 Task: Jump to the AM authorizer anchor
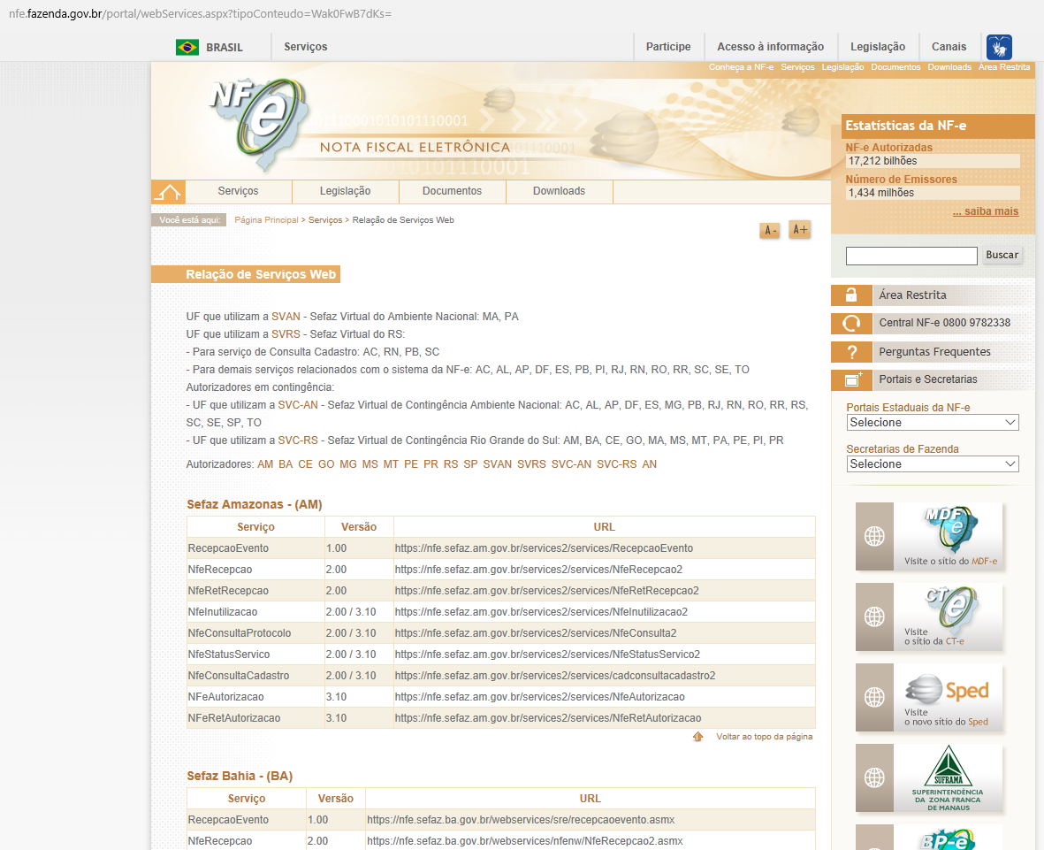click(x=265, y=464)
